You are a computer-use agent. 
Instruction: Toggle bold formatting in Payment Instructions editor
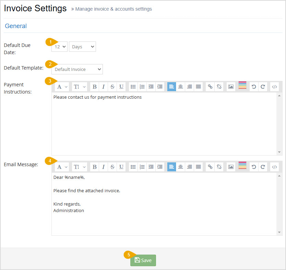coord(94,86)
